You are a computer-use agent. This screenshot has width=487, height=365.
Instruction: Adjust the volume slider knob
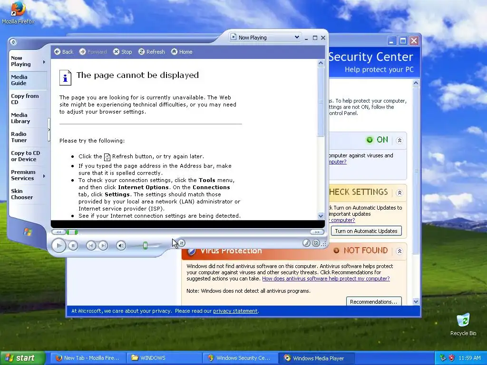(145, 246)
